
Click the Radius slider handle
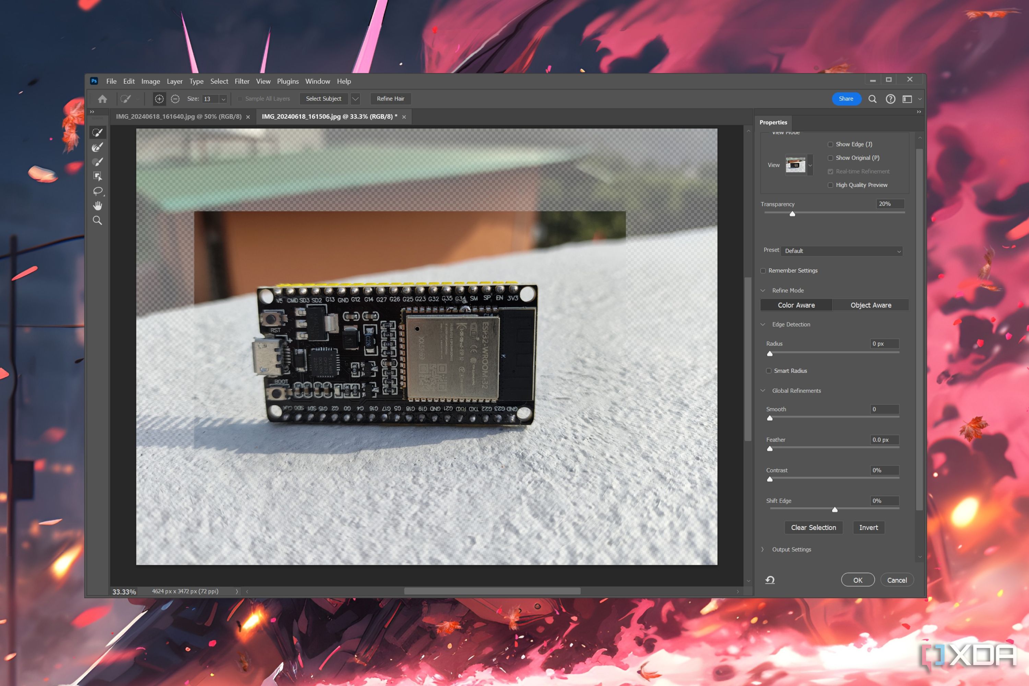[770, 354]
